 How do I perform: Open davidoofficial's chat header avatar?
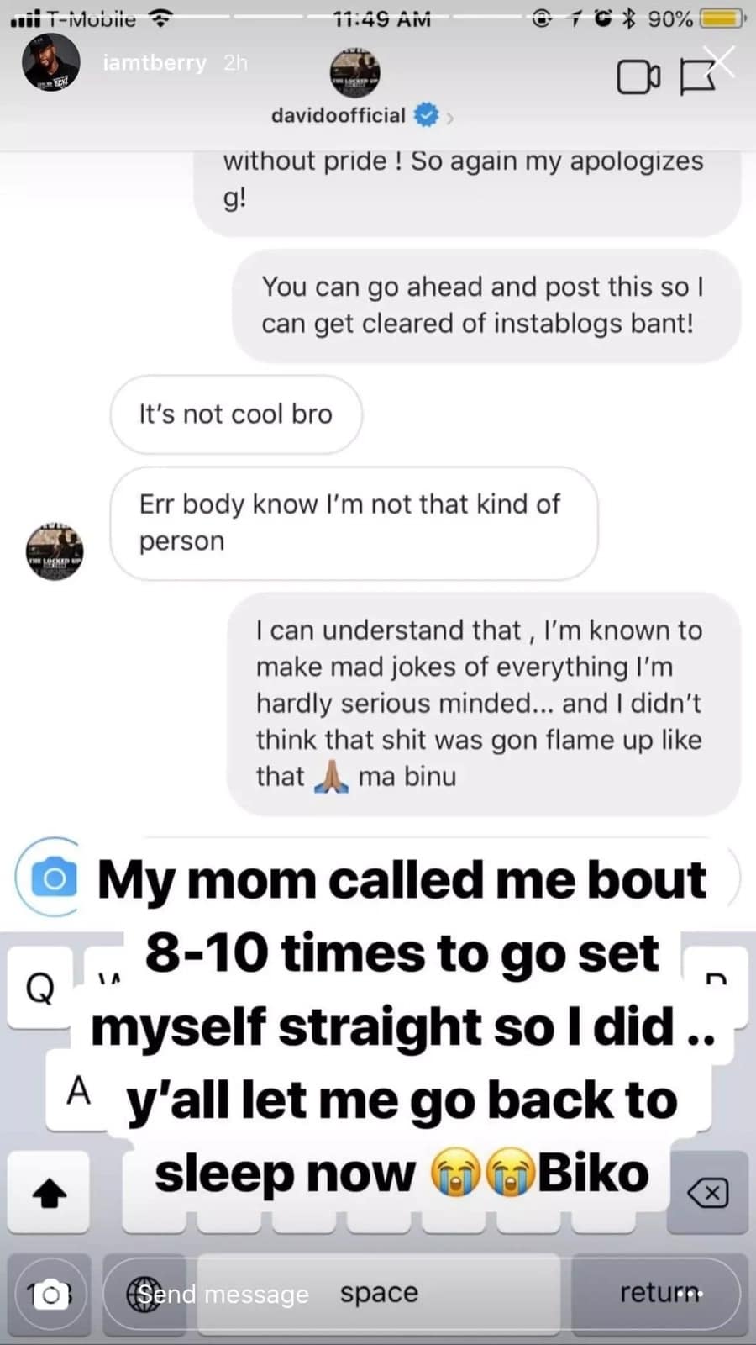[354, 72]
